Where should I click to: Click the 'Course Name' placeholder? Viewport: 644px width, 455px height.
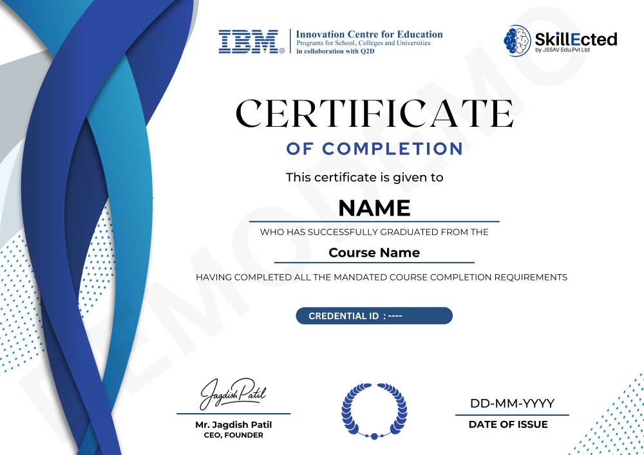[374, 252]
